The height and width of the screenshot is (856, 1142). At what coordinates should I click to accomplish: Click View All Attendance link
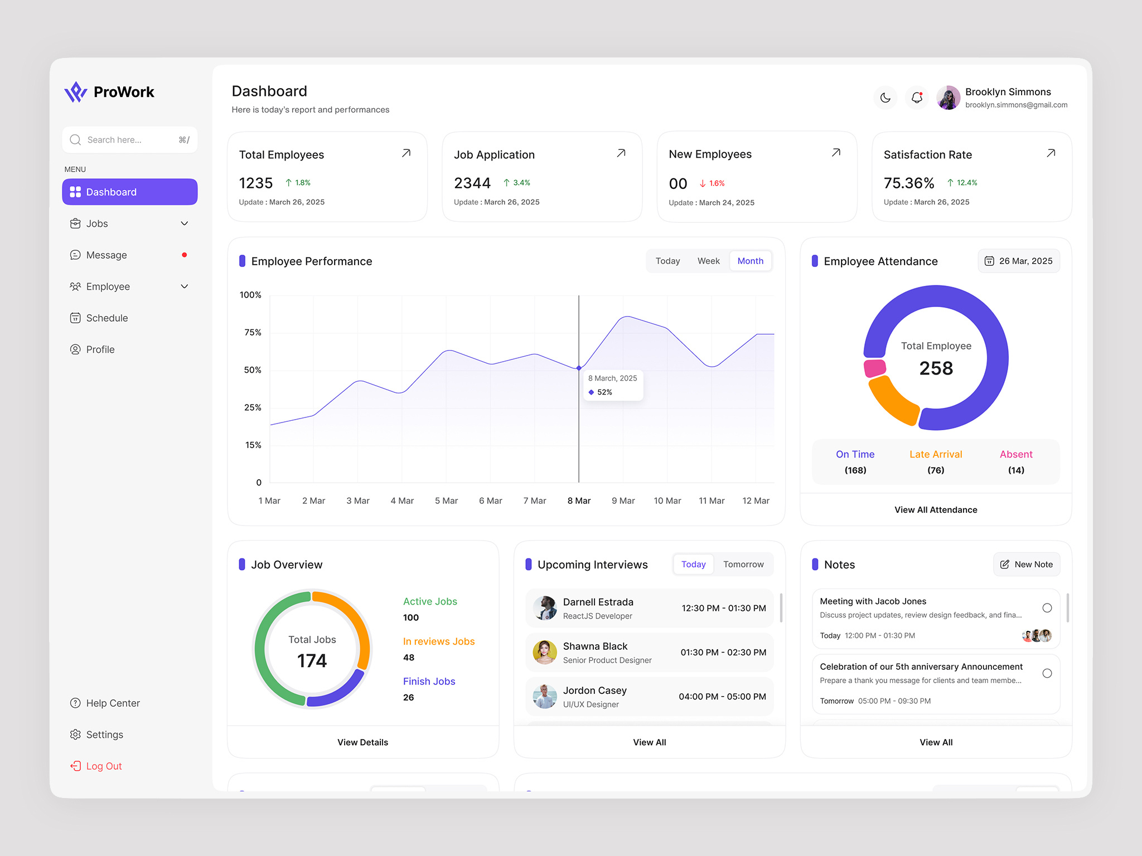coord(935,509)
